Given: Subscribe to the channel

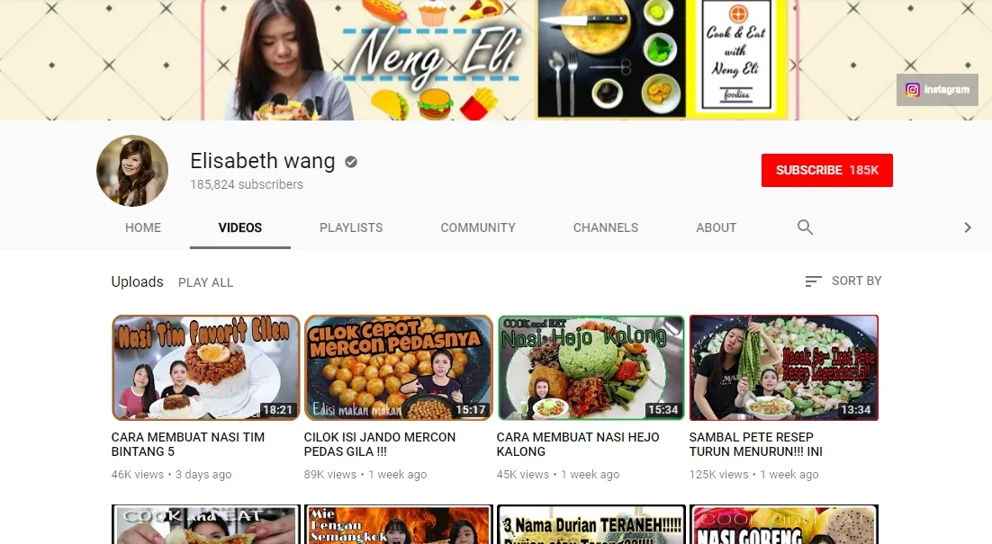Looking at the screenshot, I should (826, 169).
